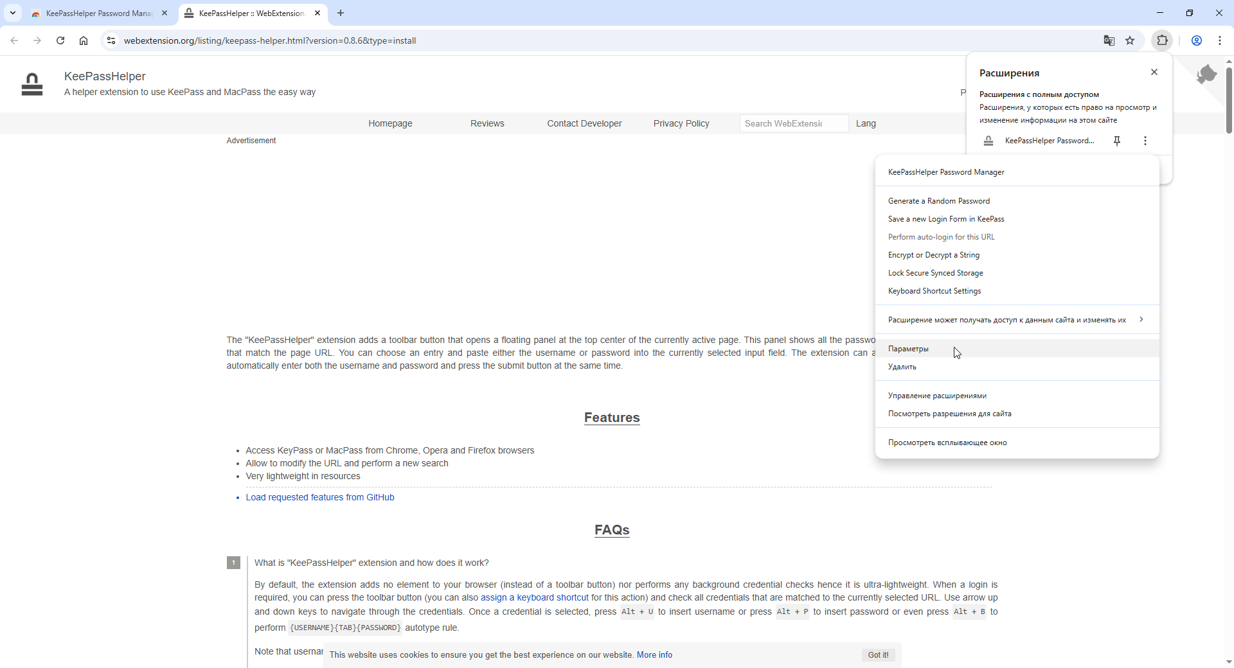Viewport: 1234px width, 668px height.
Task: Click the Параметры menu option
Action: pyautogui.click(x=908, y=349)
